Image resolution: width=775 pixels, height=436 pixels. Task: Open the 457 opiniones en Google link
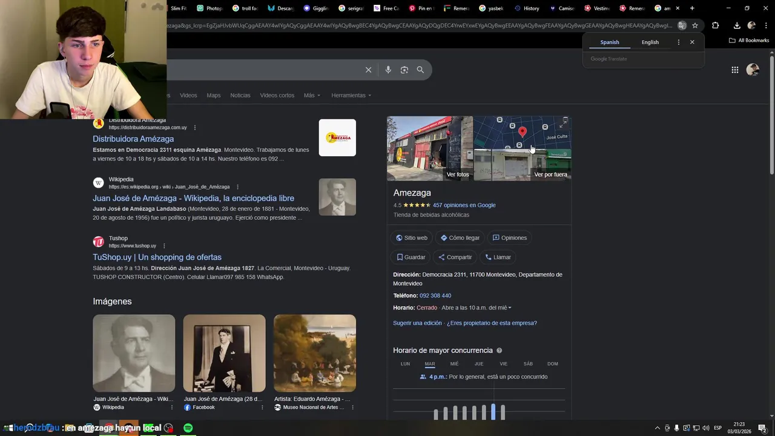[464, 205]
